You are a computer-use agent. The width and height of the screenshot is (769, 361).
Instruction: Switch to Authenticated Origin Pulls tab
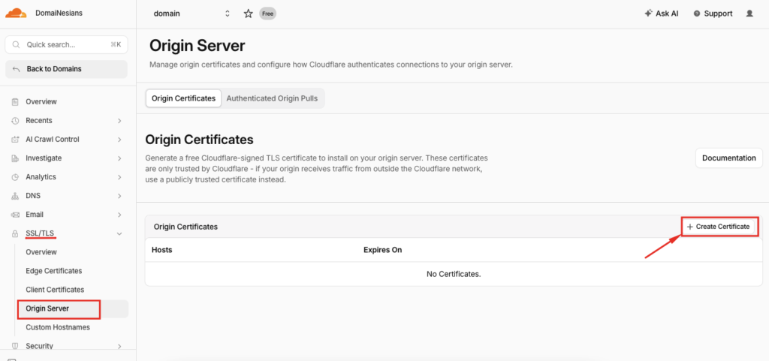coord(272,98)
